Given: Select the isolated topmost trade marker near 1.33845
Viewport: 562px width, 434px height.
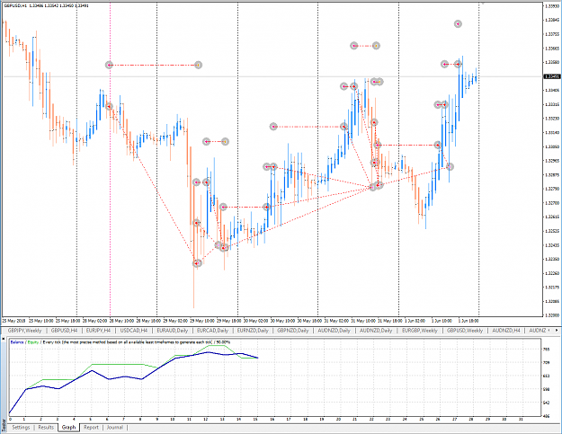Looking at the screenshot, I should tap(458, 24).
